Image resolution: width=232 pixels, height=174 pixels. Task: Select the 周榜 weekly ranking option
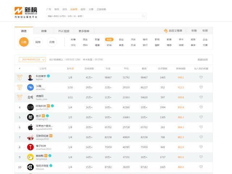point(38,42)
